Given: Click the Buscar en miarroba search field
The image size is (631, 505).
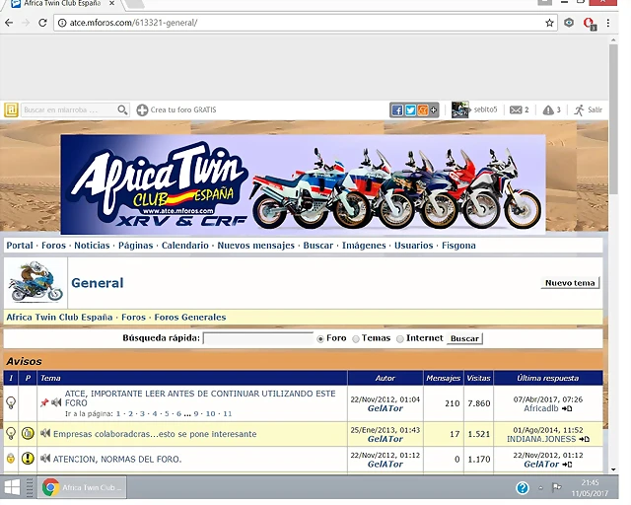Looking at the screenshot, I should 68,109.
